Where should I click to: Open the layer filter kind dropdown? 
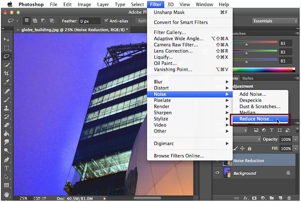click(240, 130)
